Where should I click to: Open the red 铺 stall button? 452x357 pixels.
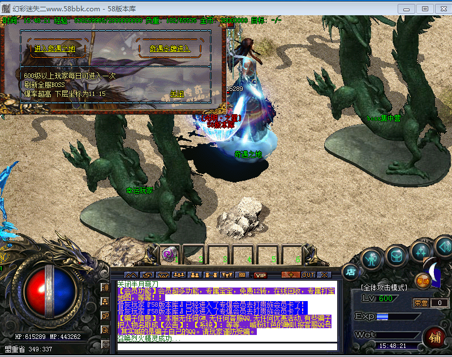point(435,337)
